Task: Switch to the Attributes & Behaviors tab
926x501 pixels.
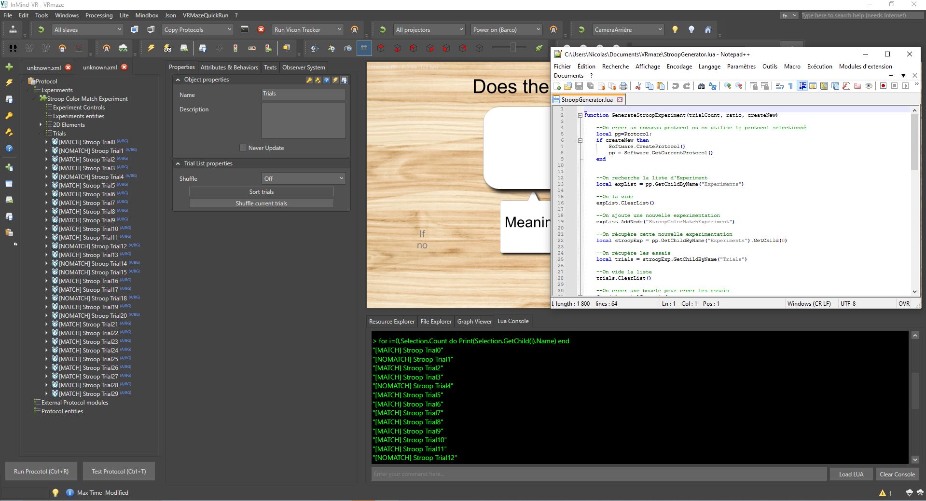Action: (x=229, y=67)
